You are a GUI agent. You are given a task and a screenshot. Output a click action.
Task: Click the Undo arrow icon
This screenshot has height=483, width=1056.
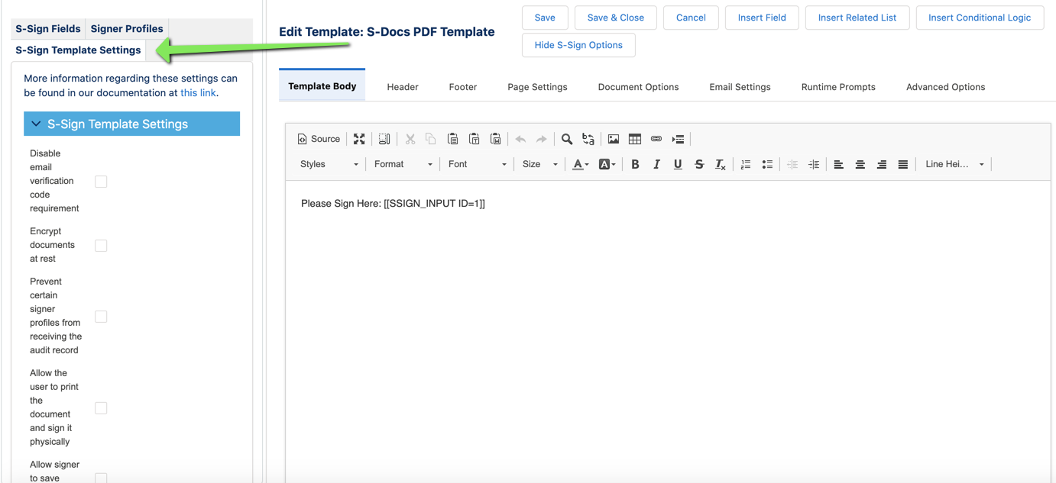pos(520,139)
